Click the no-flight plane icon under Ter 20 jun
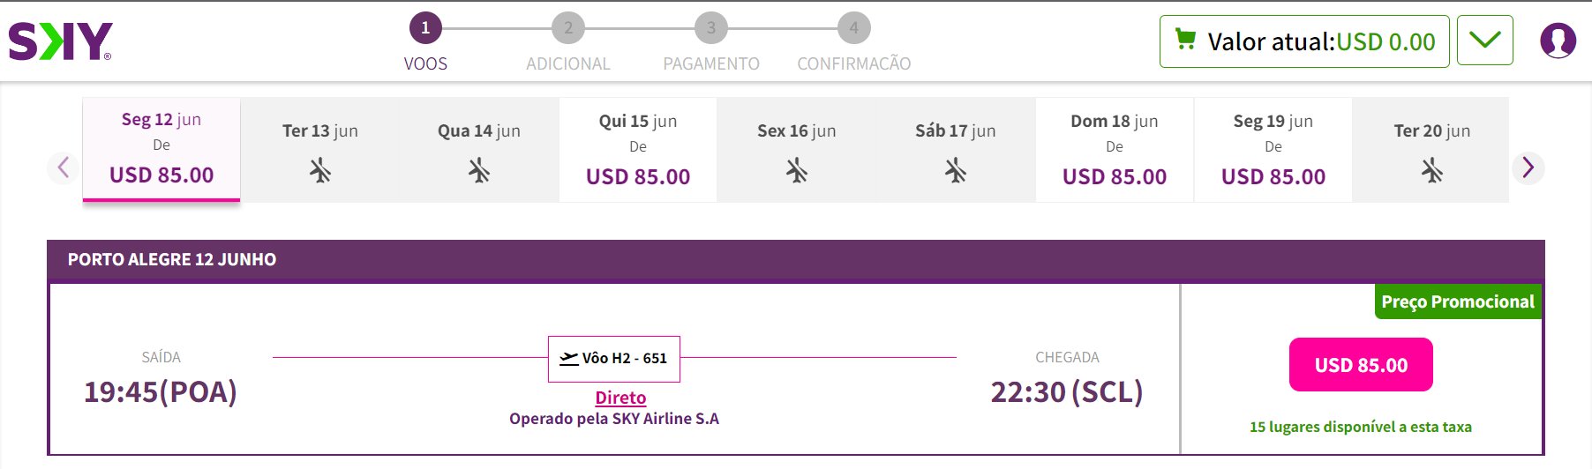The height and width of the screenshot is (469, 1592). tap(1432, 170)
